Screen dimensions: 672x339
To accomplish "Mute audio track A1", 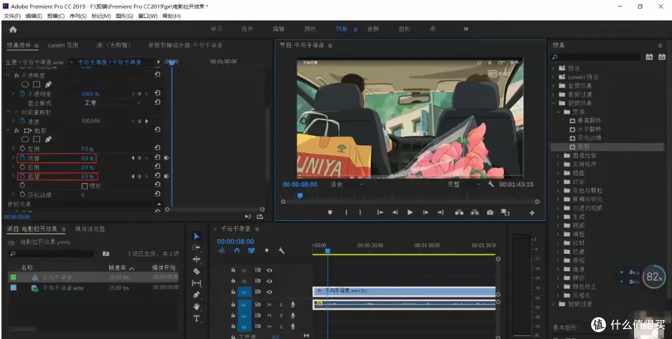I will click(x=269, y=304).
